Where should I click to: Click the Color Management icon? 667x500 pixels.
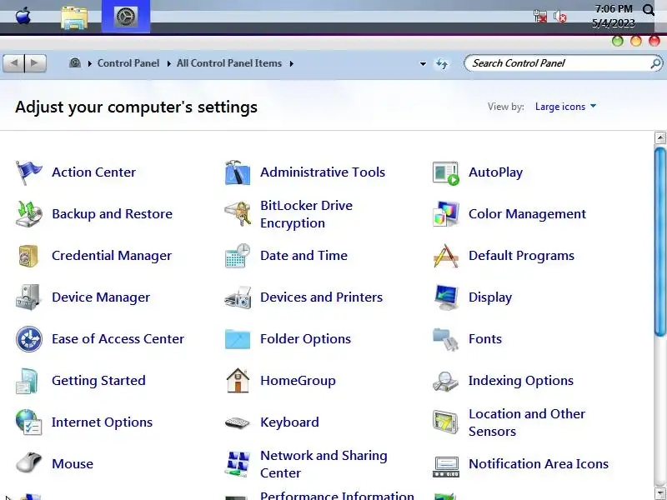[446, 214]
